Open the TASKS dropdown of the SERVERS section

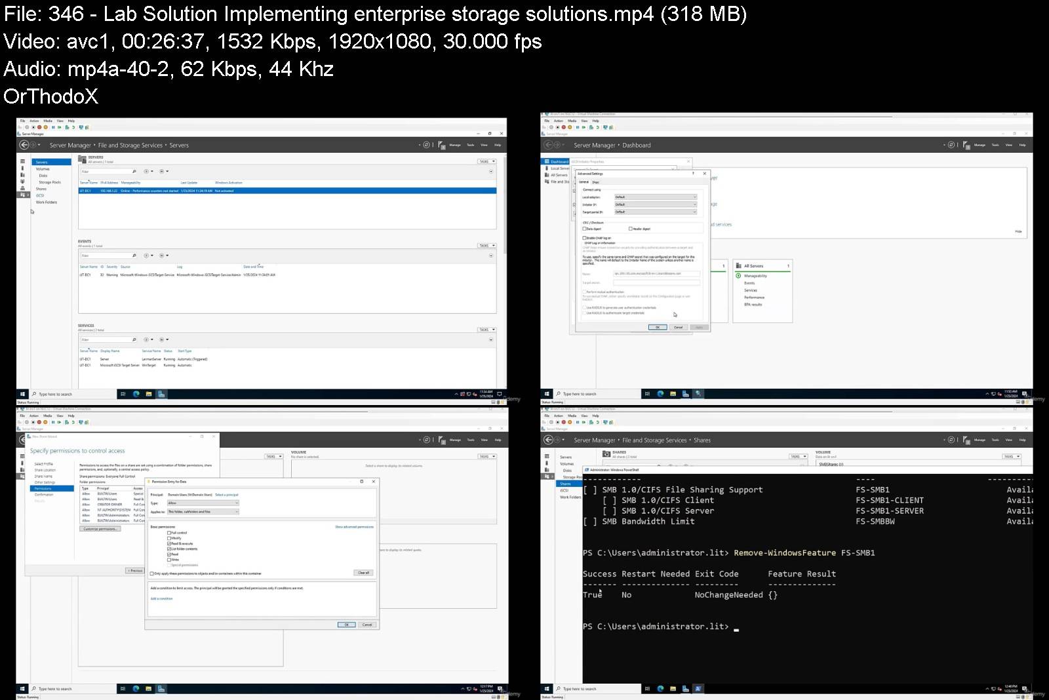(x=487, y=161)
